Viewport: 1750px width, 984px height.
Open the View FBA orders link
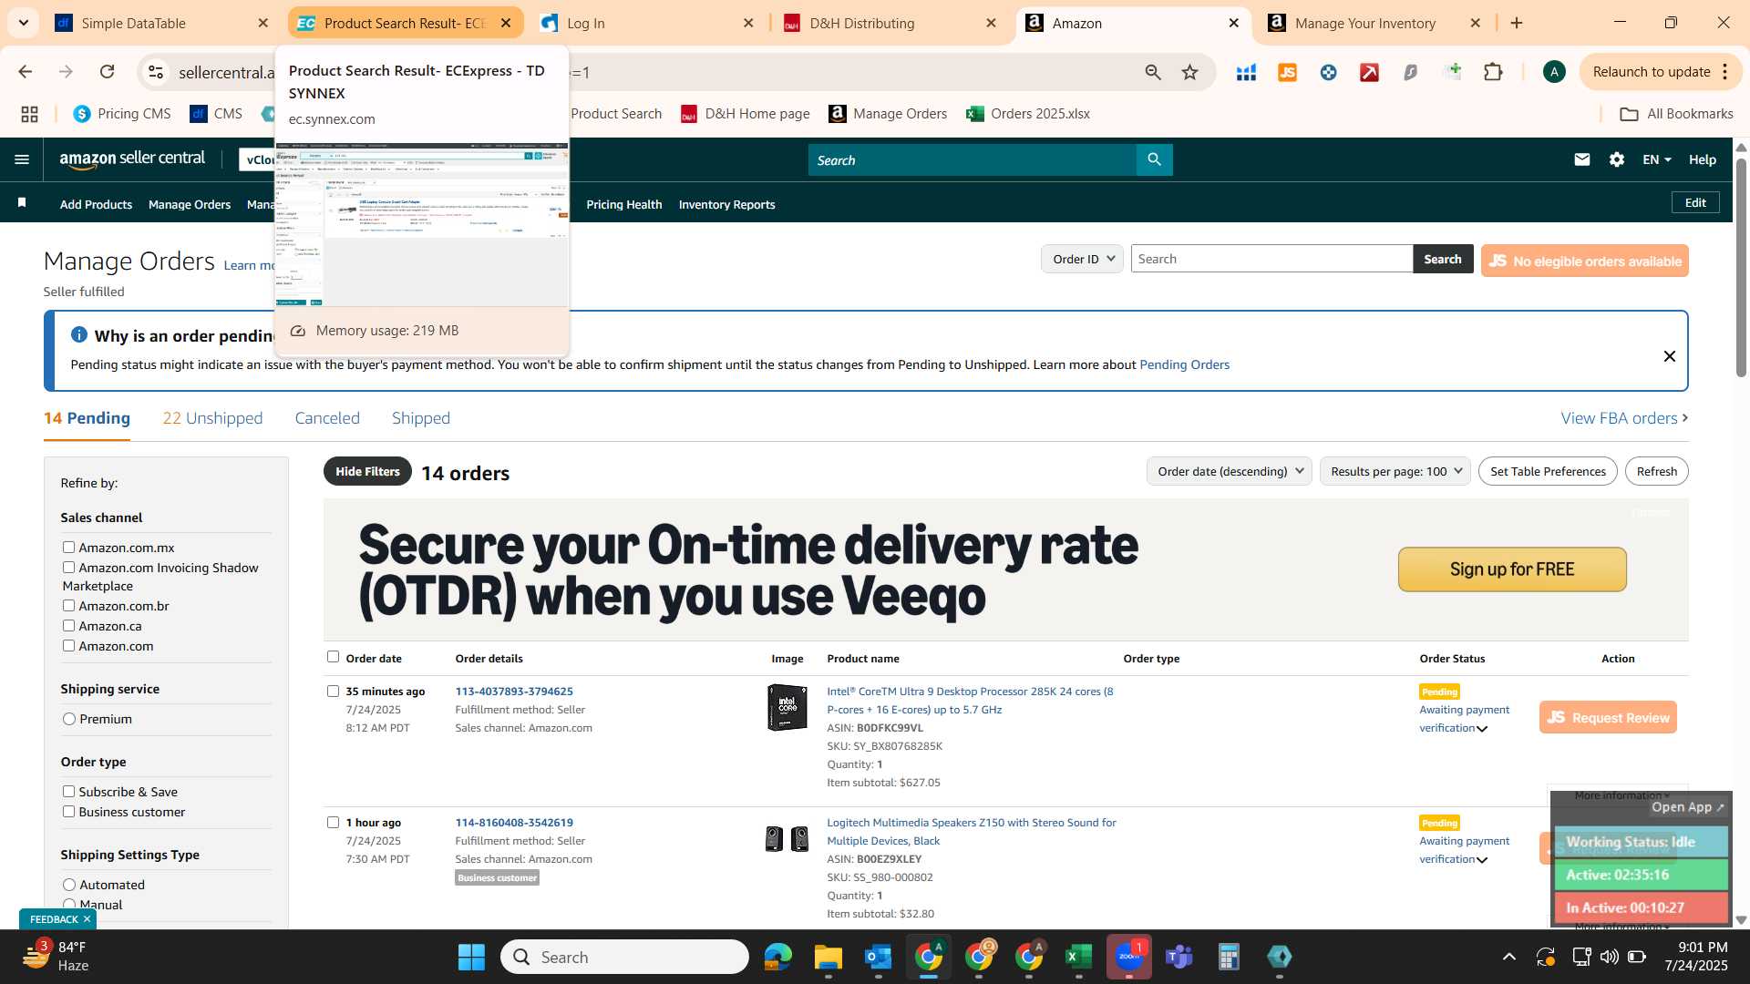pyautogui.click(x=1624, y=418)
